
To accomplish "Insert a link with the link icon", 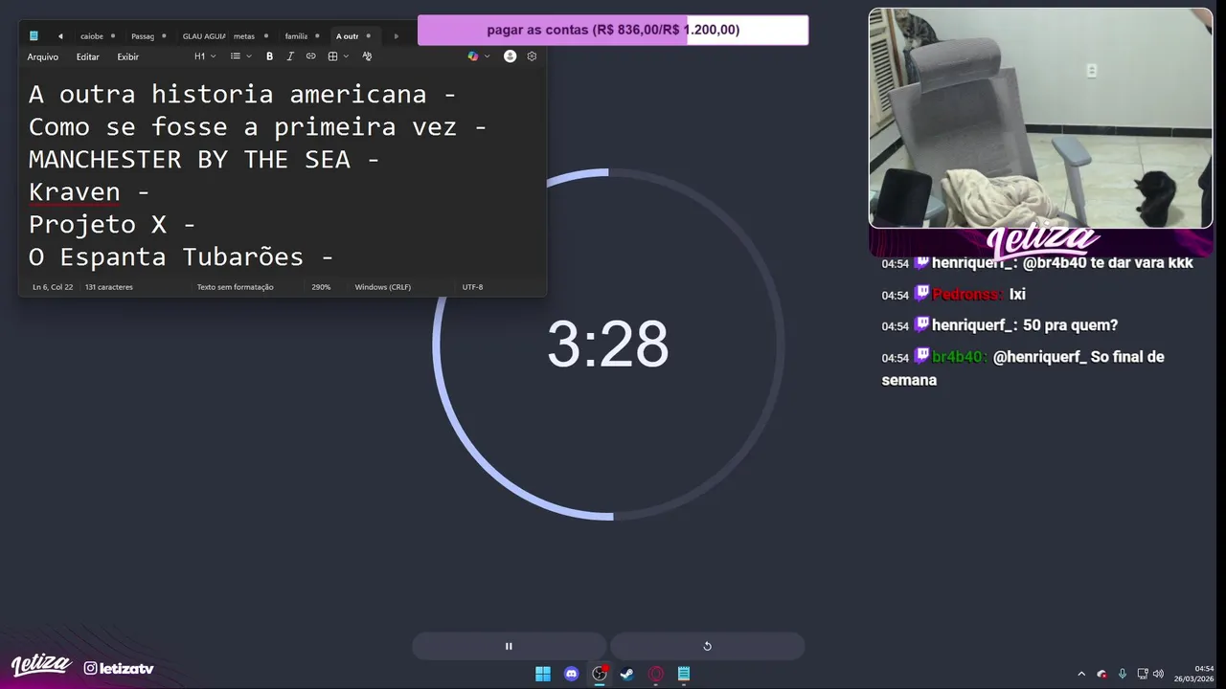I will [x=310, y=56].
